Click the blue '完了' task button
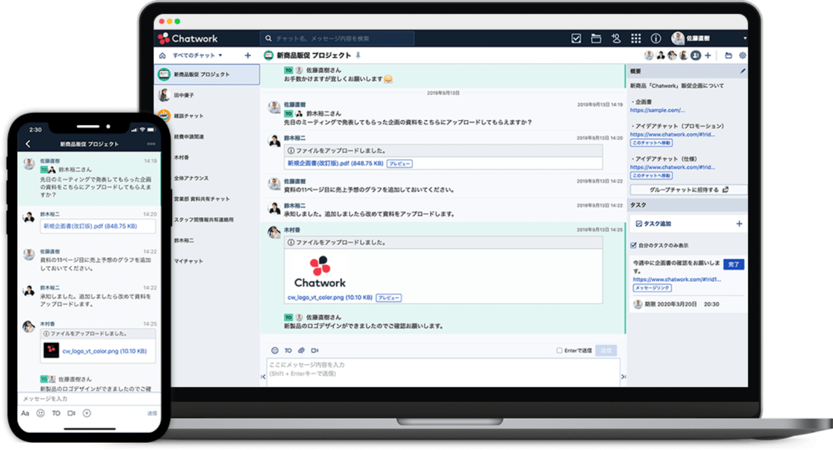The width and height of the screenshot is (833, 450). (734, 264)
